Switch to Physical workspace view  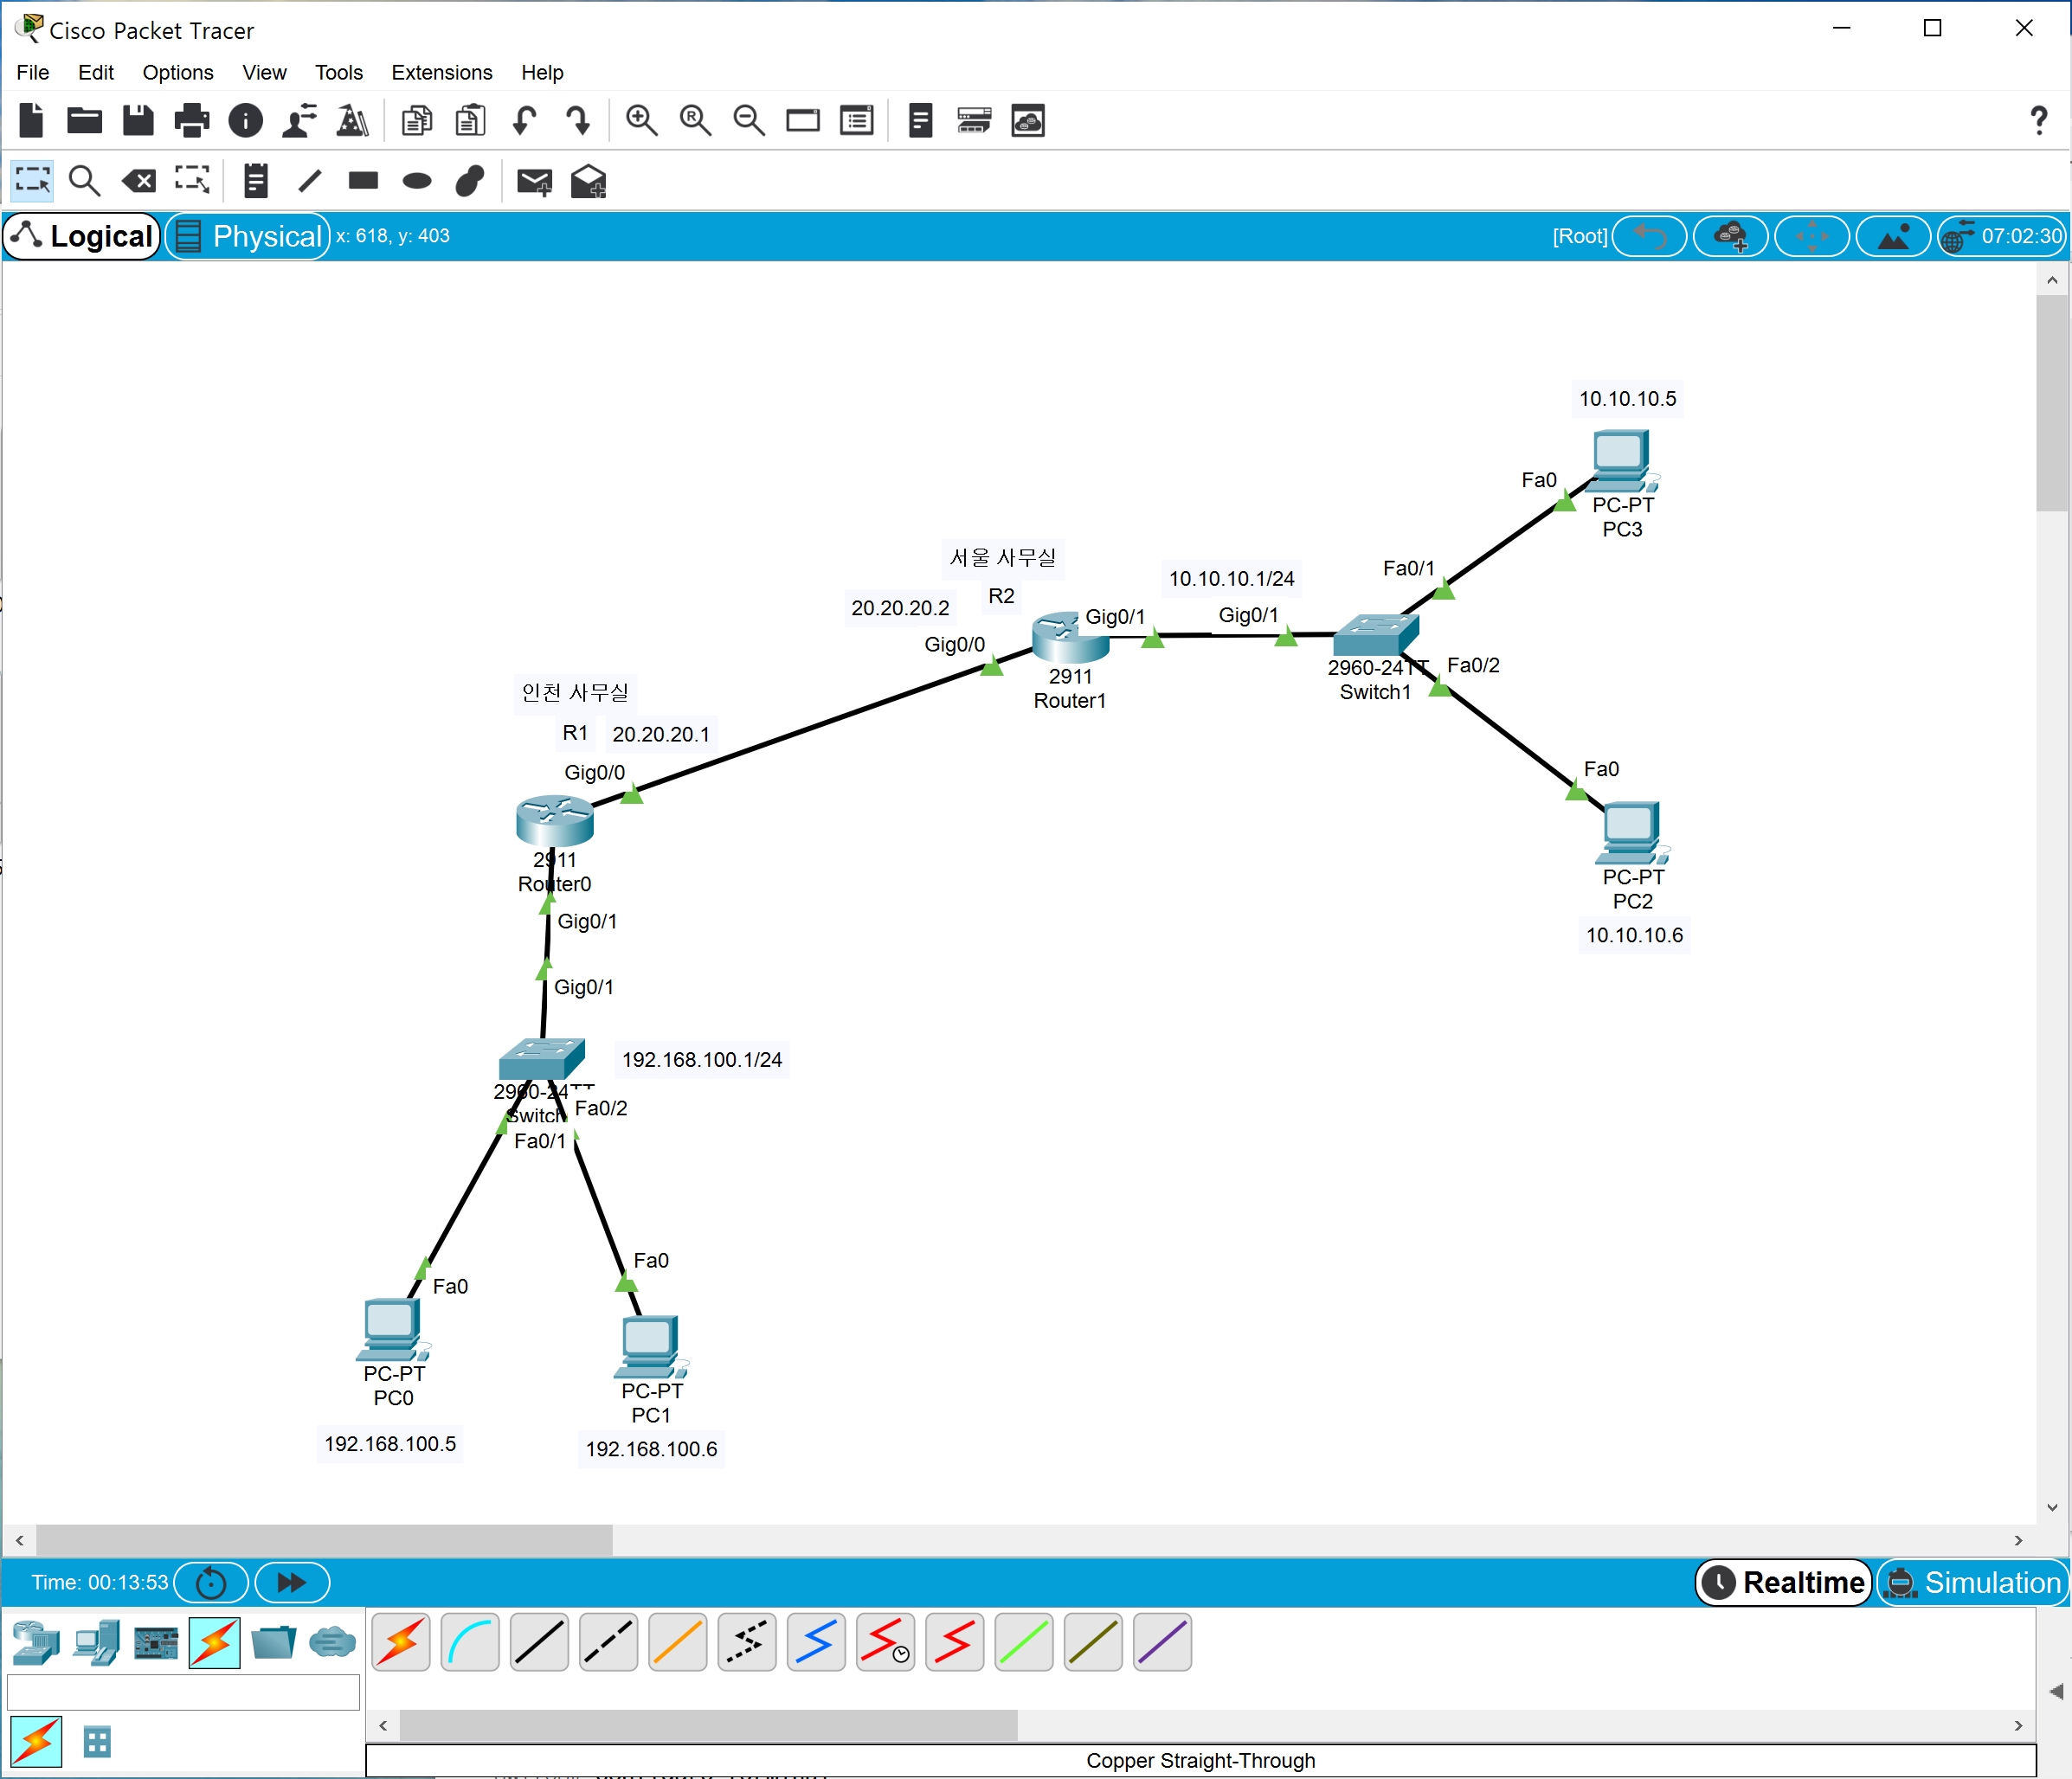[x=247, y=236]
